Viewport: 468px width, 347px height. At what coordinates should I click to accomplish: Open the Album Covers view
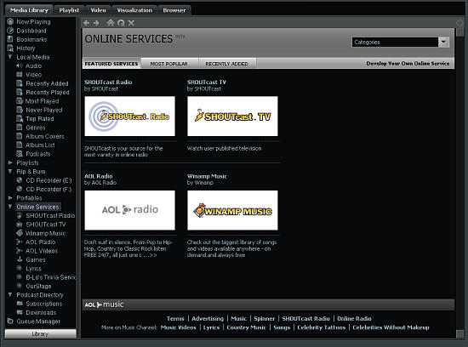pos(45,136)
